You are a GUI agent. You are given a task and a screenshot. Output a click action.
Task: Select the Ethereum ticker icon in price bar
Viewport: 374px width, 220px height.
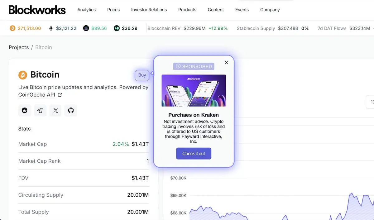pyautogui.click(x=51, y=28)
